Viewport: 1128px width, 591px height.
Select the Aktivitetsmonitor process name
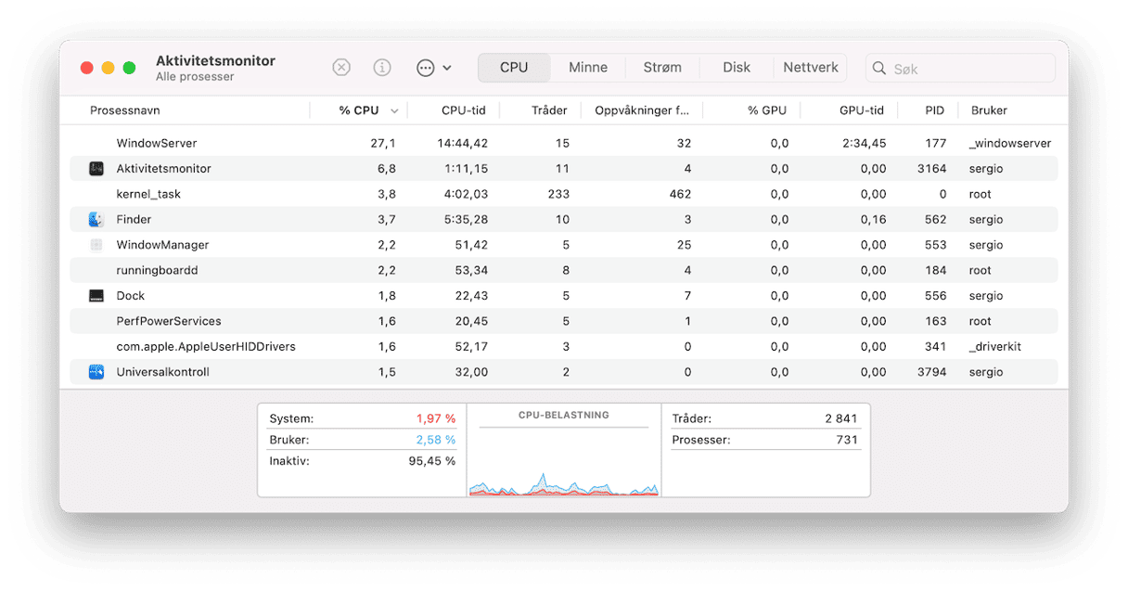click(163, 169)
